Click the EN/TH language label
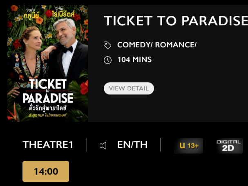 click(132, 144)
